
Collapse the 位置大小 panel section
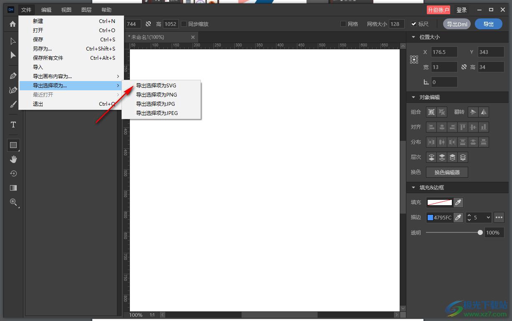tap(413, 37)
